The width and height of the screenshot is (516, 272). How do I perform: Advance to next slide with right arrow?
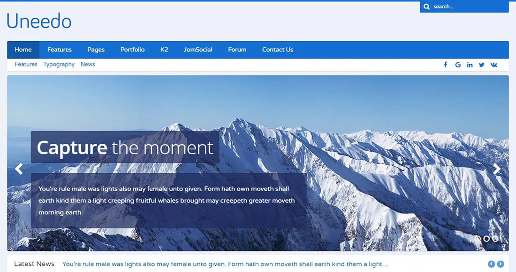(x=497, y=169)
